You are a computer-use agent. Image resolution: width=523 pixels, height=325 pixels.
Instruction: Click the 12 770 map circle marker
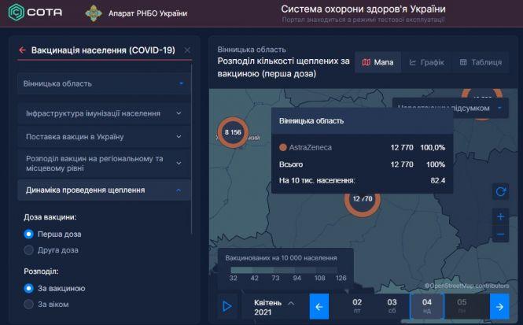363,200
